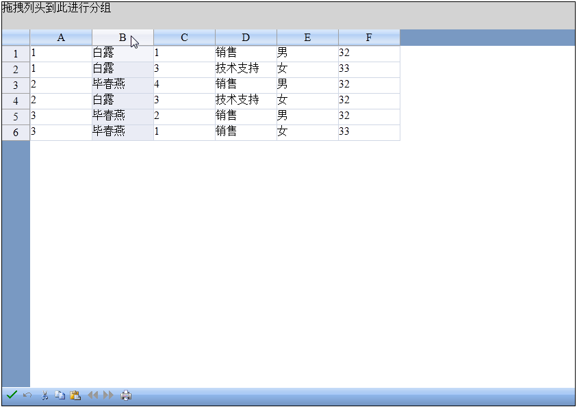Click cell 技术支持 in row 2
The width and height of the screenshot is (577, 409).
[x=246, y=70]
